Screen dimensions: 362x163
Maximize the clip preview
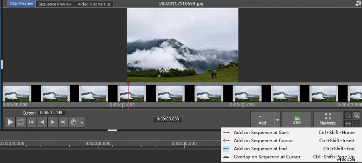328,120
